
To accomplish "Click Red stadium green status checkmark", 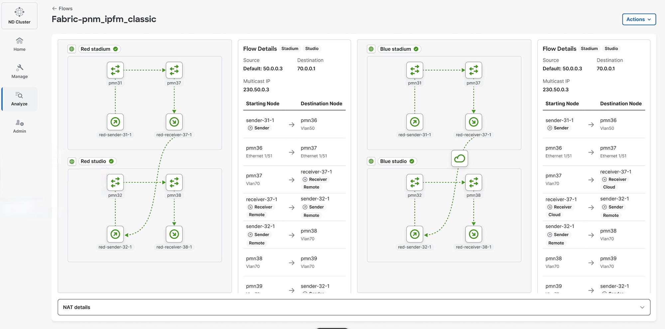I will (x=115, y=49).
